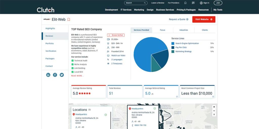The image size is (259, 129).
Task: Open the My Tools menu
Action: tap(218, 10)
